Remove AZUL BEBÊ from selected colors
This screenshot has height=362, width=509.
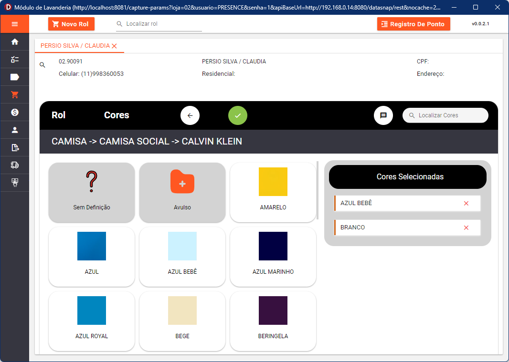point(466,203)
